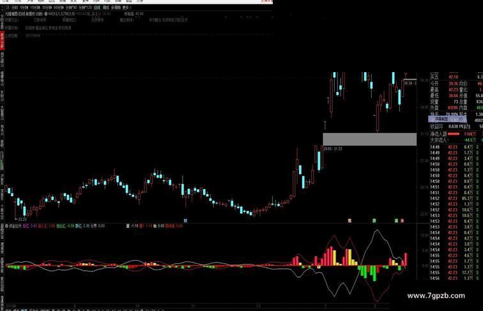This screenshot has height=311, width=483.
Task: Open the 资金拉升 indicator name
Action: 15,225
